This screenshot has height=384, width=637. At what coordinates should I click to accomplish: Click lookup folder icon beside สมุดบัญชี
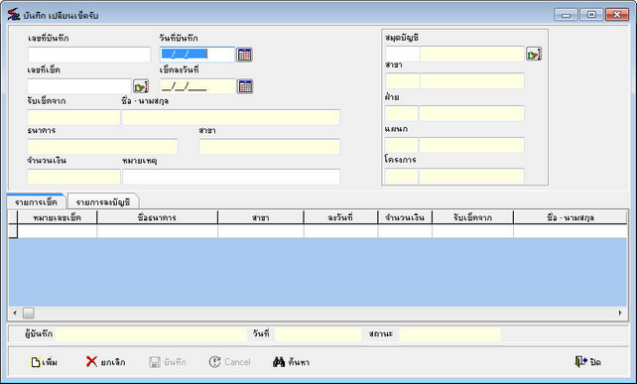tap(534, 54)
